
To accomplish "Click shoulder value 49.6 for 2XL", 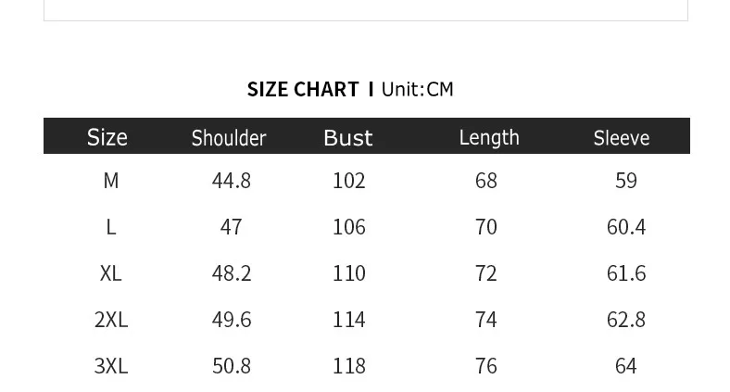I will tap(232, 320).
